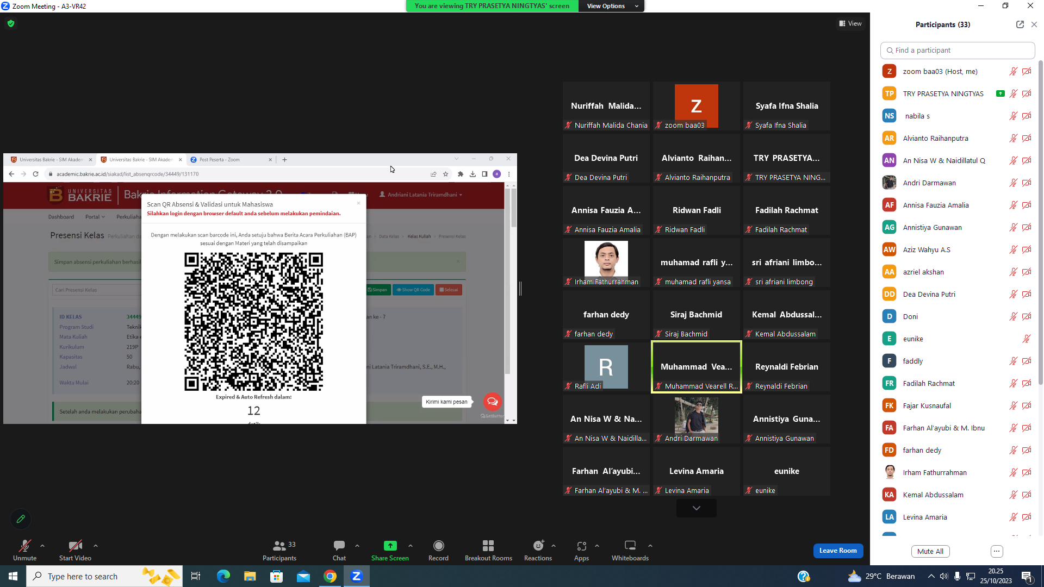Close the Participants panel
The image size is (1044, 587).
(x=1034, y=24)
